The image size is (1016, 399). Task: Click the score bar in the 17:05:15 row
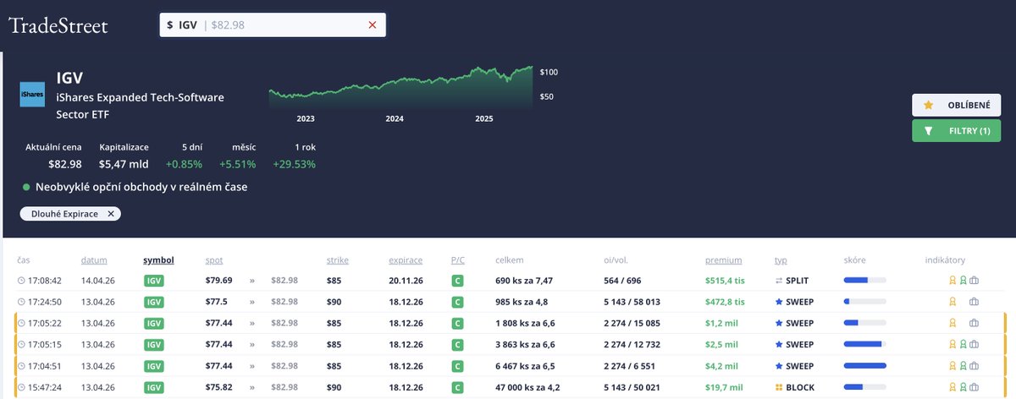(x=864, y=345)
